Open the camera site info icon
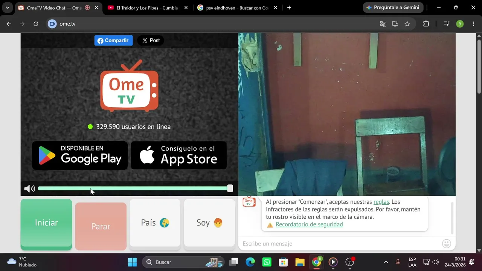This screenshot has height=271, width=482. [x=52, y=24]
